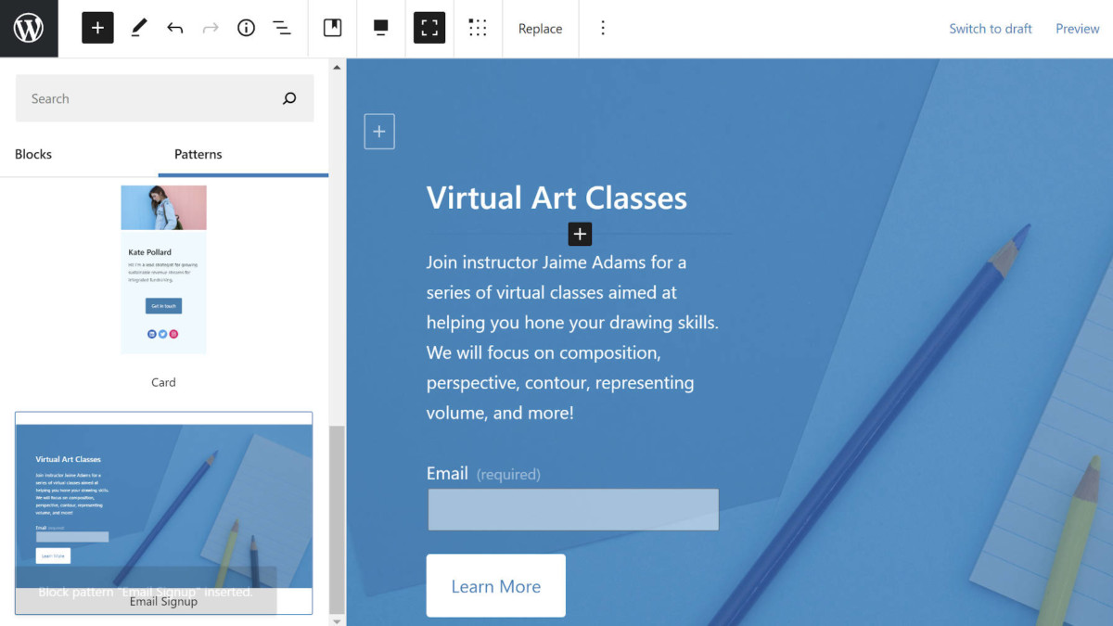Open the document Details info icon

click(x=246, y=29)
